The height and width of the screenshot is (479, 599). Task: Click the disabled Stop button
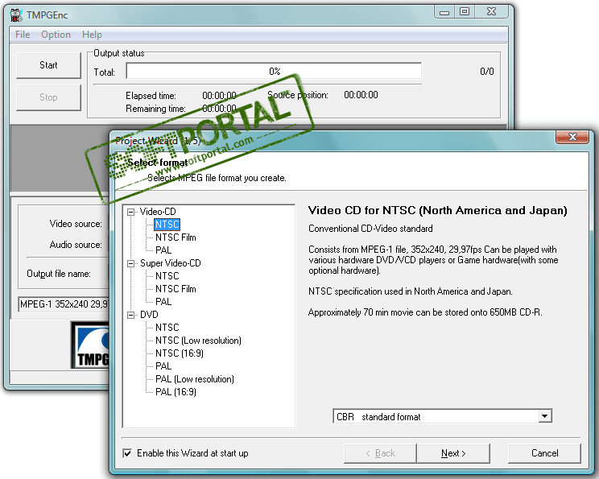tap(48, 97)
